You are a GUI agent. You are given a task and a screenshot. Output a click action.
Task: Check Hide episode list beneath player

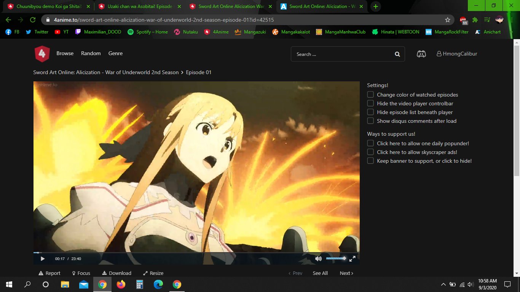pyautogui.click(x=370, y=112)
